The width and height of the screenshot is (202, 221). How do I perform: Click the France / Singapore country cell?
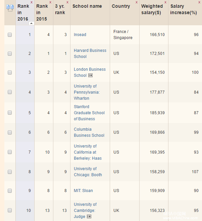123,34
